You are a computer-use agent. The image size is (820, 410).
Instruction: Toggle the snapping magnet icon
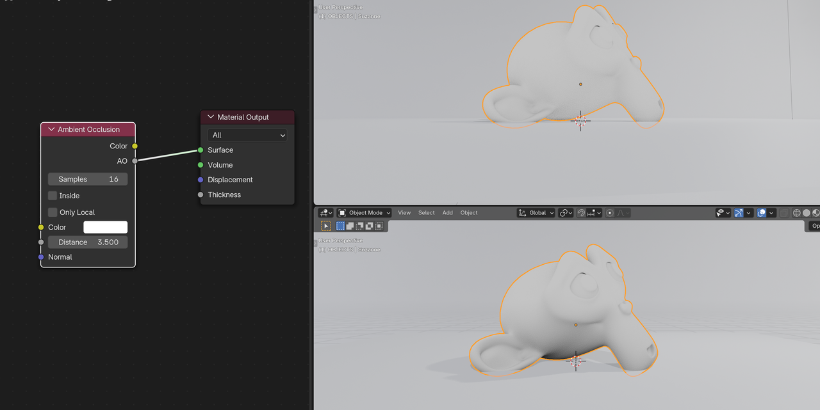(x=581, y=213)
